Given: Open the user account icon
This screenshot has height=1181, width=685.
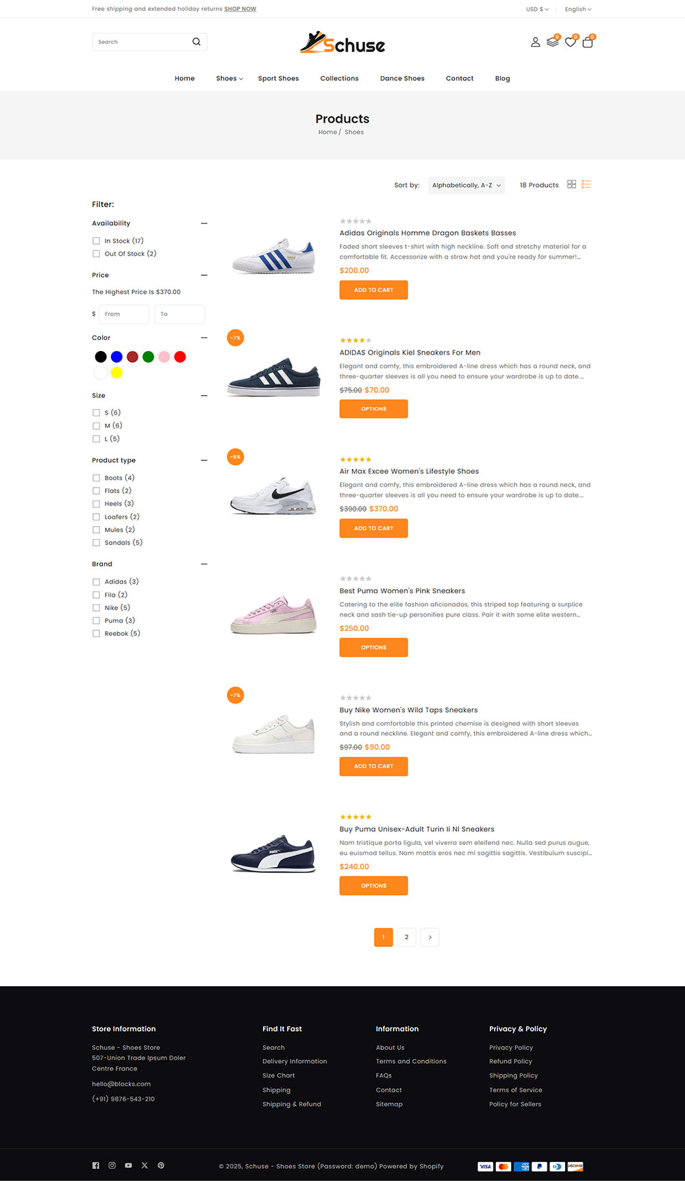Looking at the screenshot, I should point(535,42).
